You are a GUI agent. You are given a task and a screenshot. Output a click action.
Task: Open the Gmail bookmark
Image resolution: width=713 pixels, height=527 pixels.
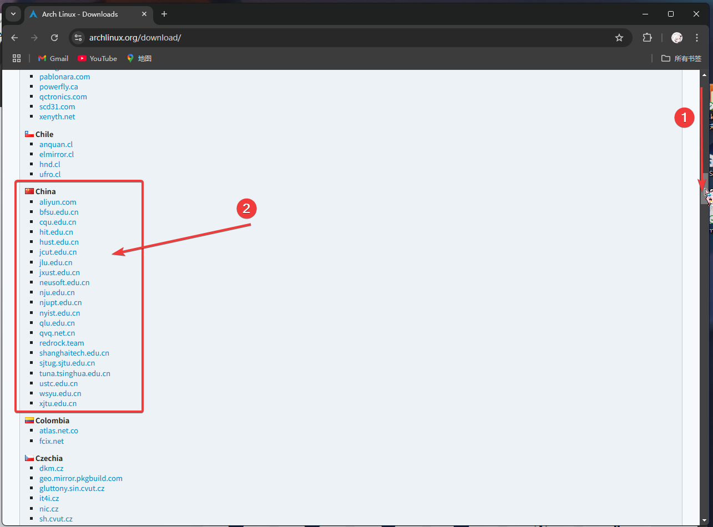click(x=53, y=58)
